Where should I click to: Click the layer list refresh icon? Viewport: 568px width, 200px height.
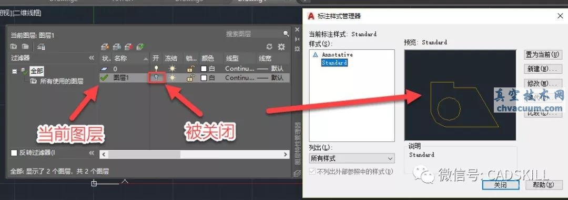pyautogui.click(x=269, y=47)
